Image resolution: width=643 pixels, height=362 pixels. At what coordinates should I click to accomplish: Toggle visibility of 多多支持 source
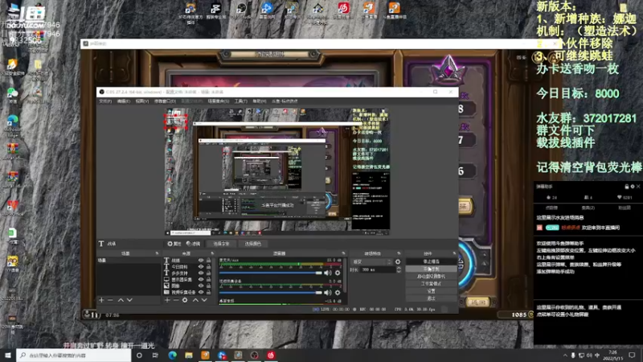201,273
